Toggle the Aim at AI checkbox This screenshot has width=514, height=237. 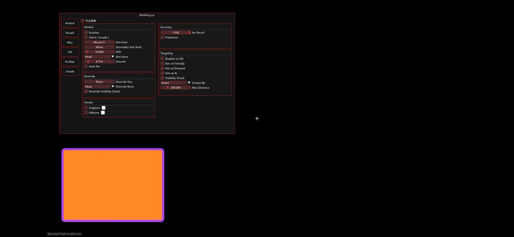click(162, 73)
